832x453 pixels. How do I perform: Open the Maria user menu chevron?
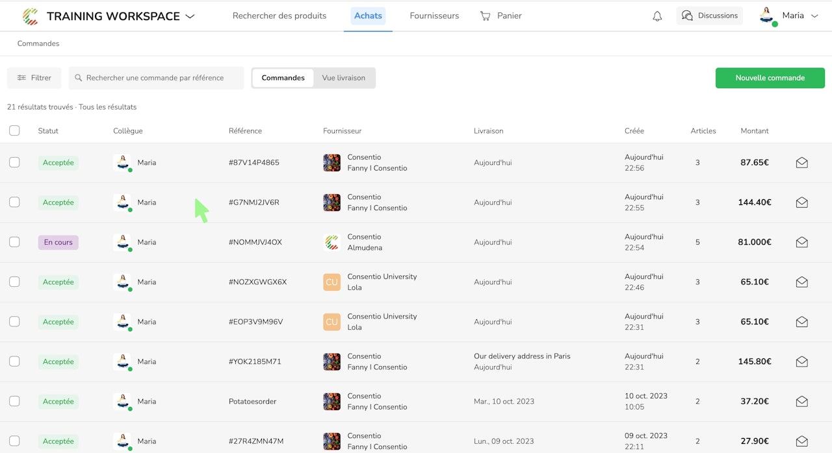coord(814,16)
